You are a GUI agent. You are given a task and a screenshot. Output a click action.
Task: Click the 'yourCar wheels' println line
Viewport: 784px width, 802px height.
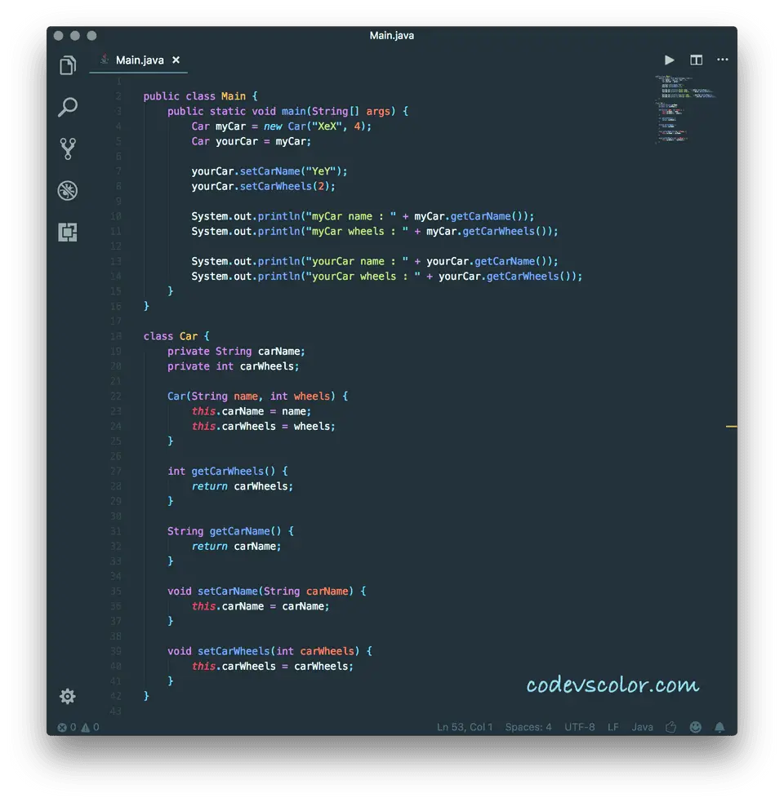click(386, 277)
